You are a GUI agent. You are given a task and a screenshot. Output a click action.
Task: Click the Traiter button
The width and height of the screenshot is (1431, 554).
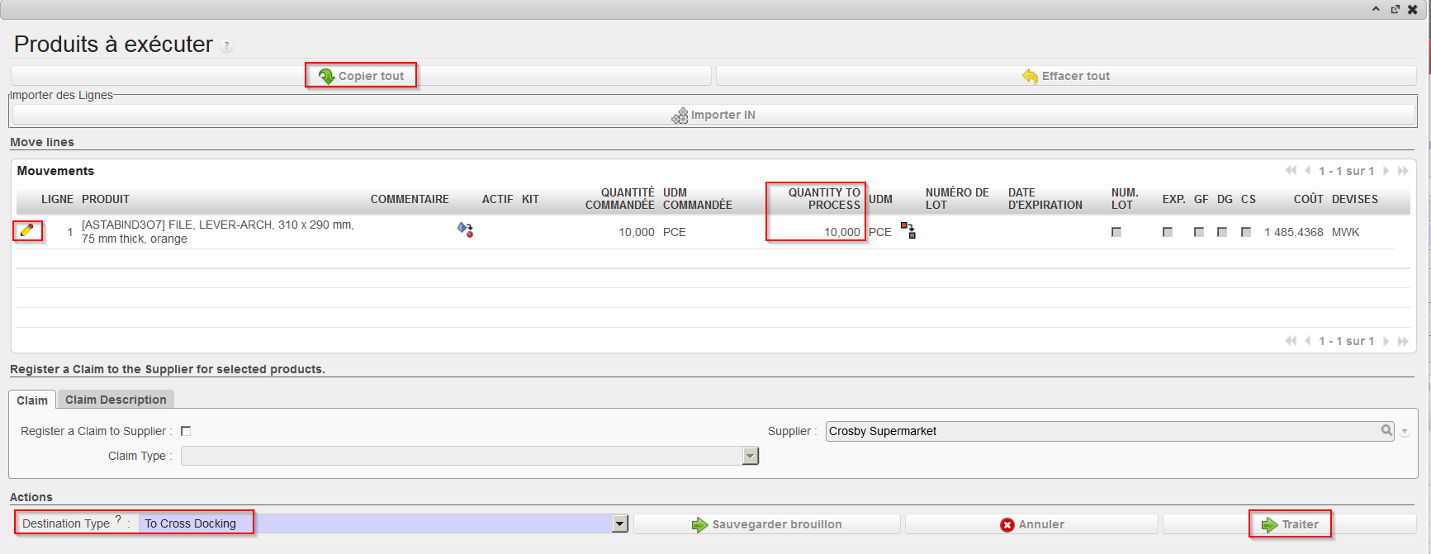pyautogui.click(x=1290, y=524)
